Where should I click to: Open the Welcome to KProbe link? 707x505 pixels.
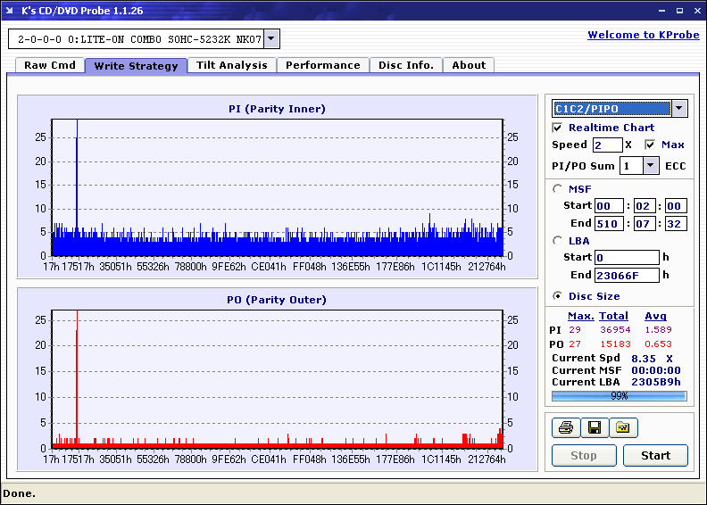click(x=644, y=35)
